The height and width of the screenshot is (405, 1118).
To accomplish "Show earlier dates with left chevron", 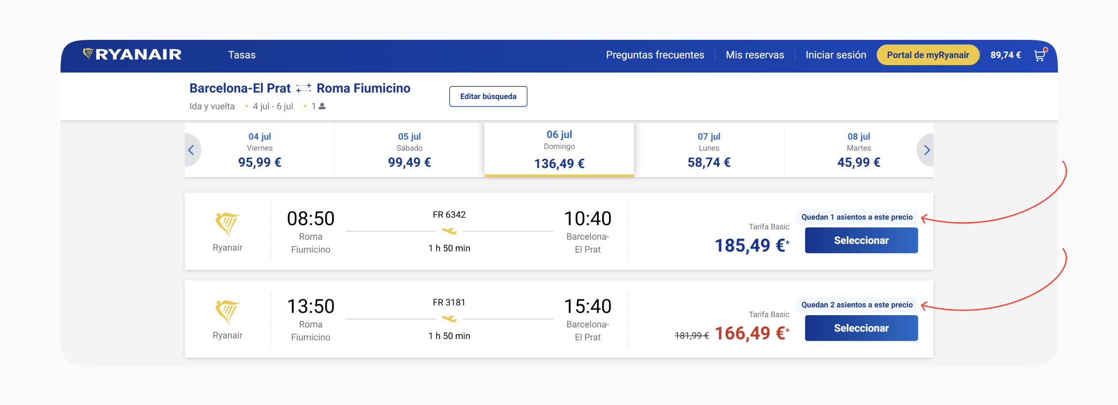I will 192,150.
